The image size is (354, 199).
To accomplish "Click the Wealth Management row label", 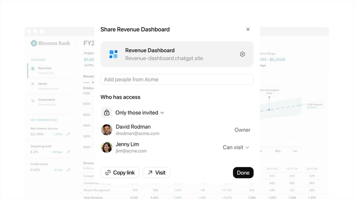I will pos(96,190).
